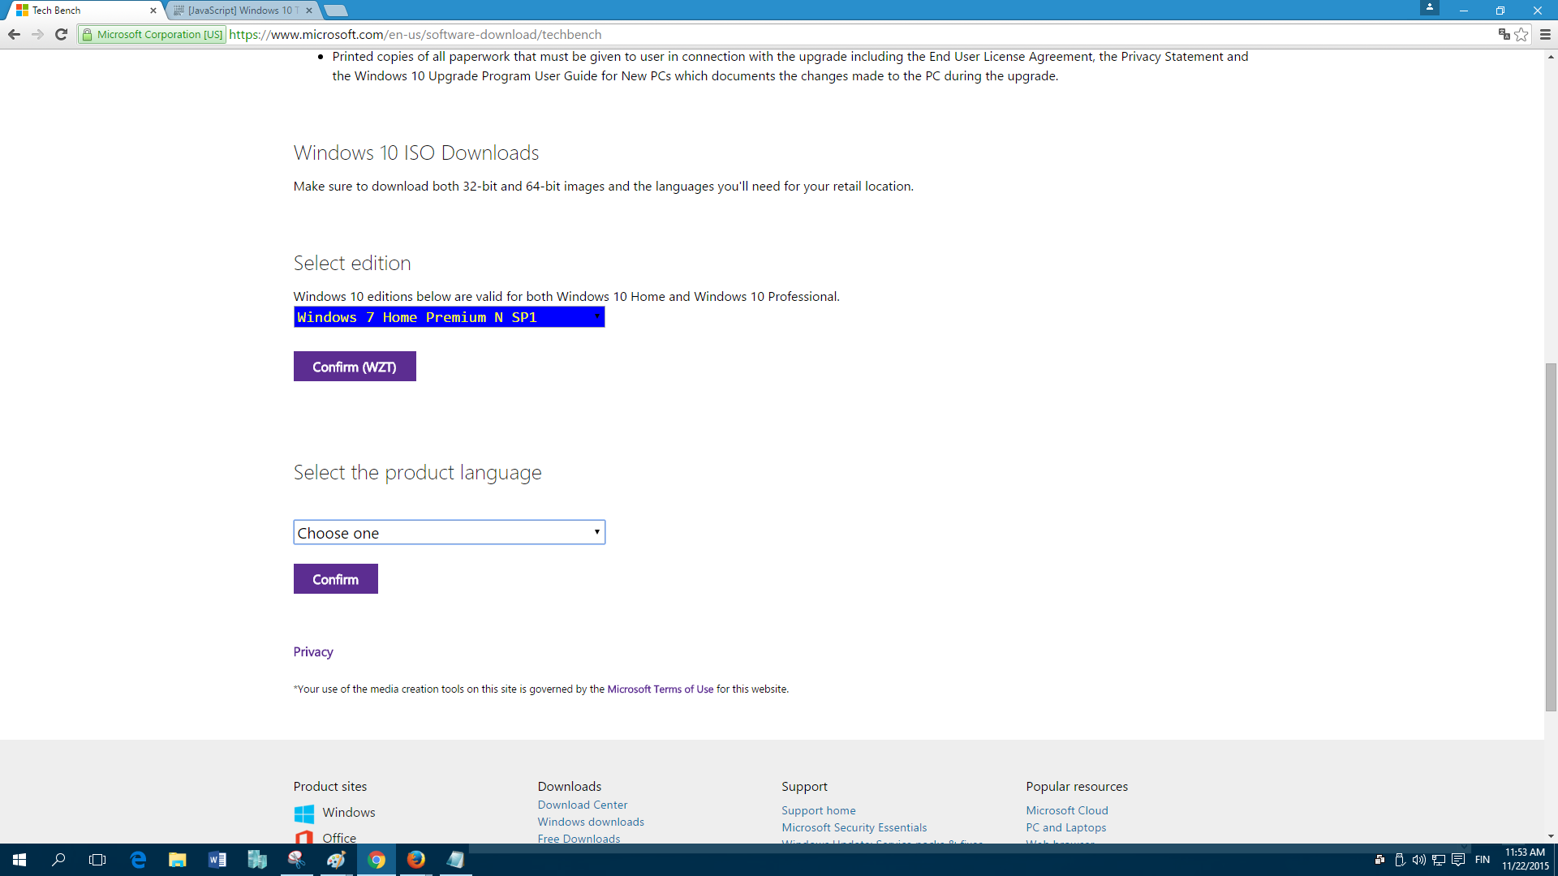The width and height of the screenshot is (1558, 876).
Task: Open Task View on the taskbar
Action: [97, 860]
